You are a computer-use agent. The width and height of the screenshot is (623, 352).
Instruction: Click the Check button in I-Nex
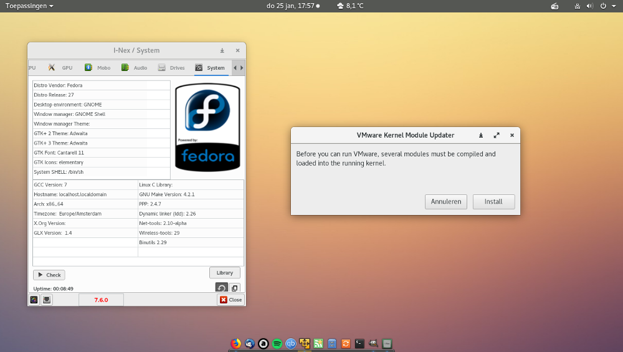point(49,275)
